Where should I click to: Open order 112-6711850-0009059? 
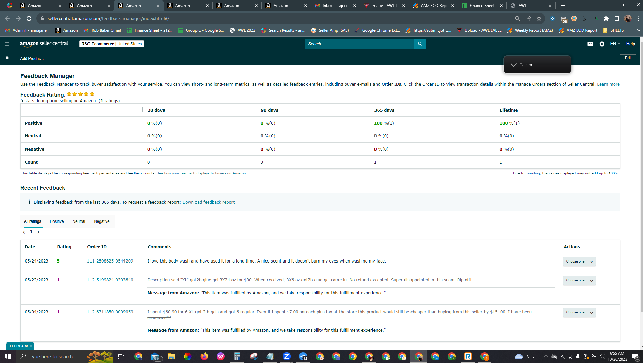[x=110, y=312]
